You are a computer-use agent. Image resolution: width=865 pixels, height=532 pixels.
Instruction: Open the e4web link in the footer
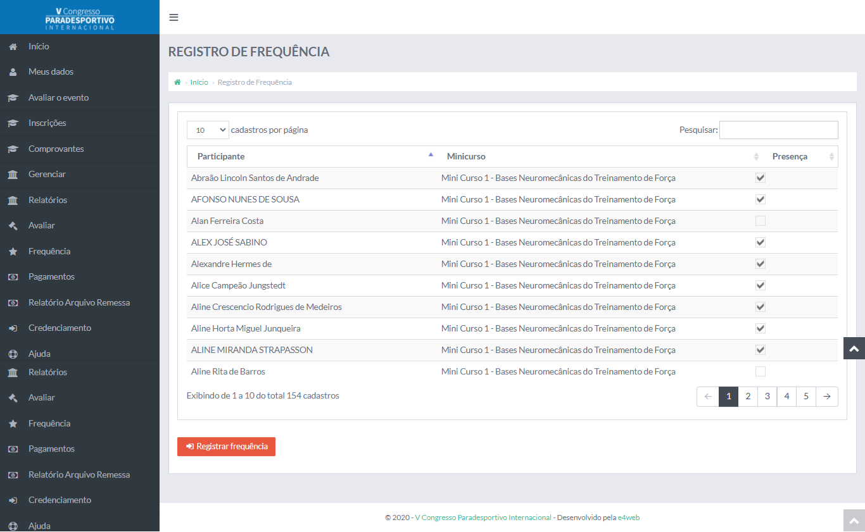(x=629, y=517)
